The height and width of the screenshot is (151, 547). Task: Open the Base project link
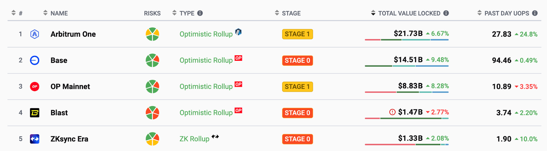[x=59, y=60]
